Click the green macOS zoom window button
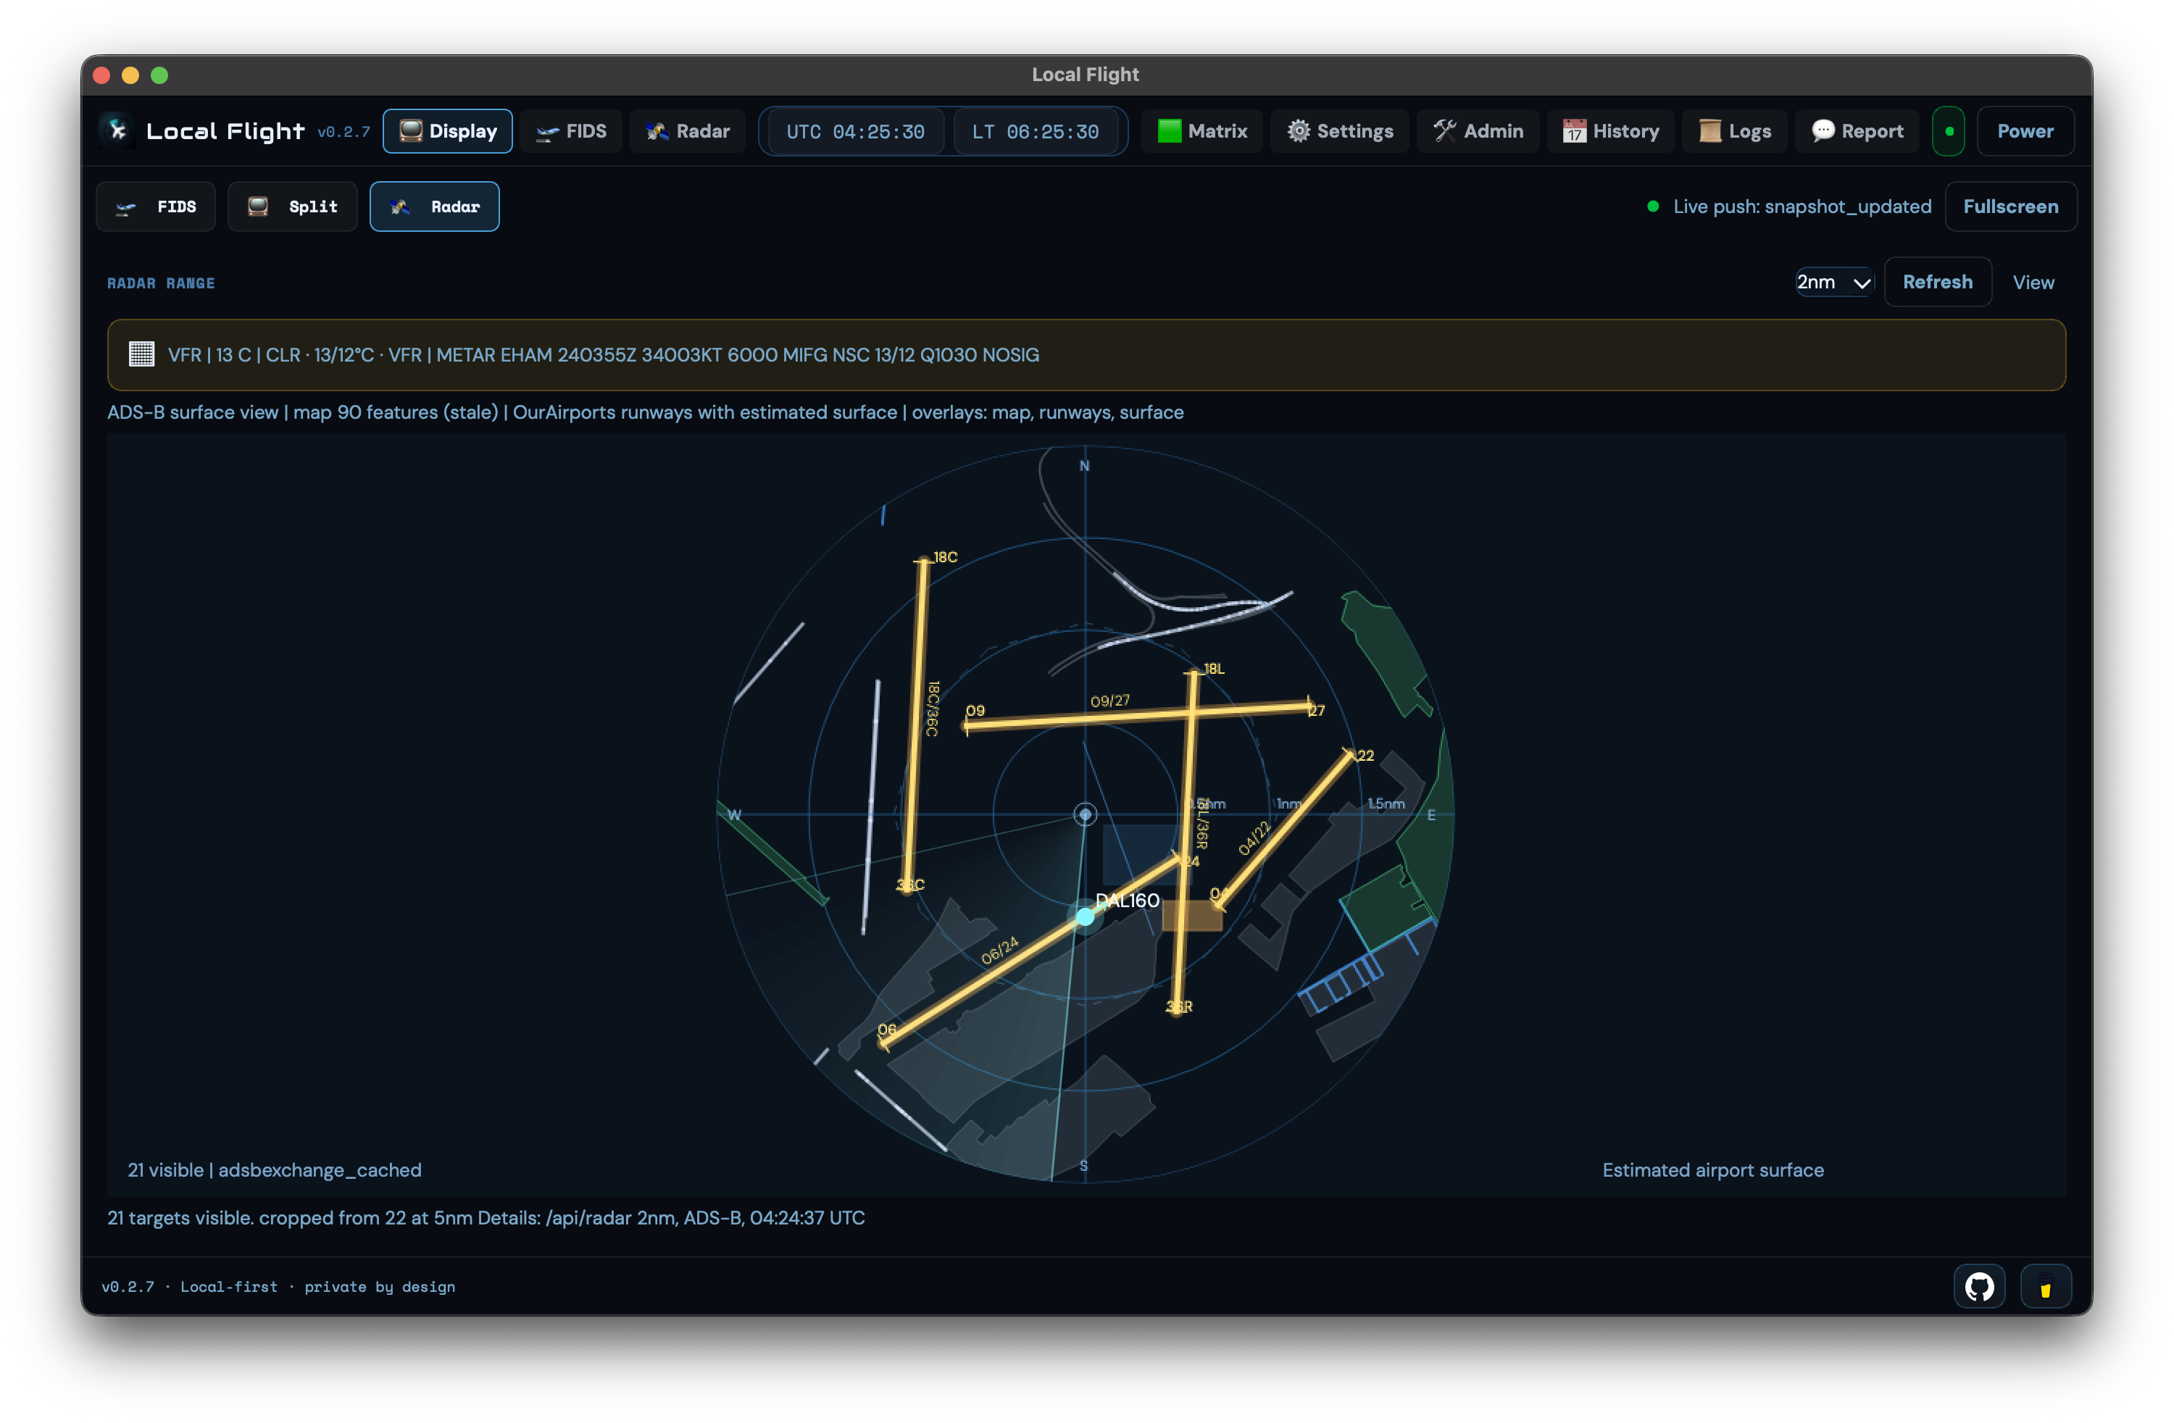The image size is (2174, 1423). [x=160, y=75]
